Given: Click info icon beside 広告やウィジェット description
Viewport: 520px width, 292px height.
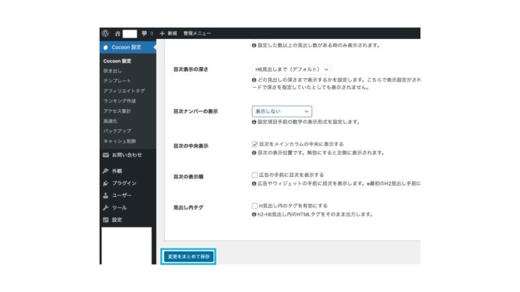Looking at the screenshot, I should coord(254,184).
